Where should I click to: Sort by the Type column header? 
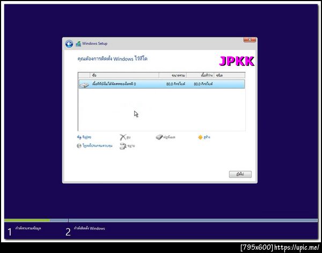[229, 75]
